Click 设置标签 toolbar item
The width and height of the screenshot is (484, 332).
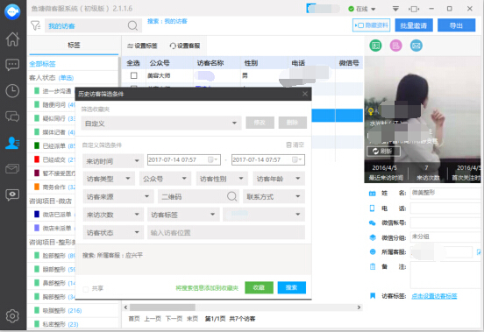[142, 46]
